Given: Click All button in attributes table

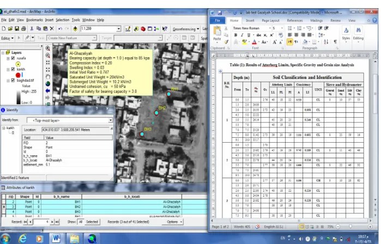Looking at the screenshot, I should click(x=81, y=222).
